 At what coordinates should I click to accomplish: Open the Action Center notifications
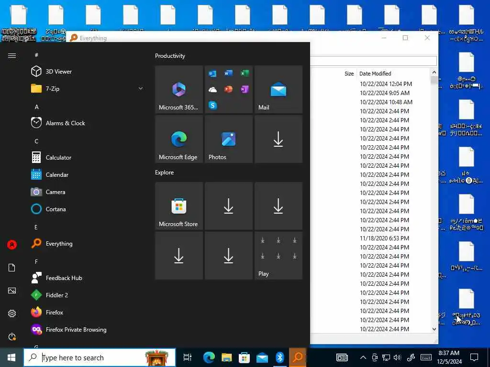tap(474, 357)
